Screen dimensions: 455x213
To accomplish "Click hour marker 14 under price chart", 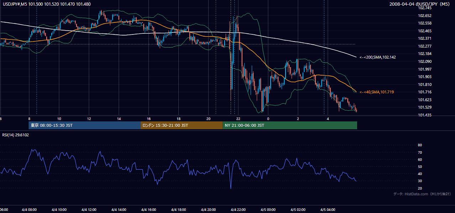I will (119, 119).
